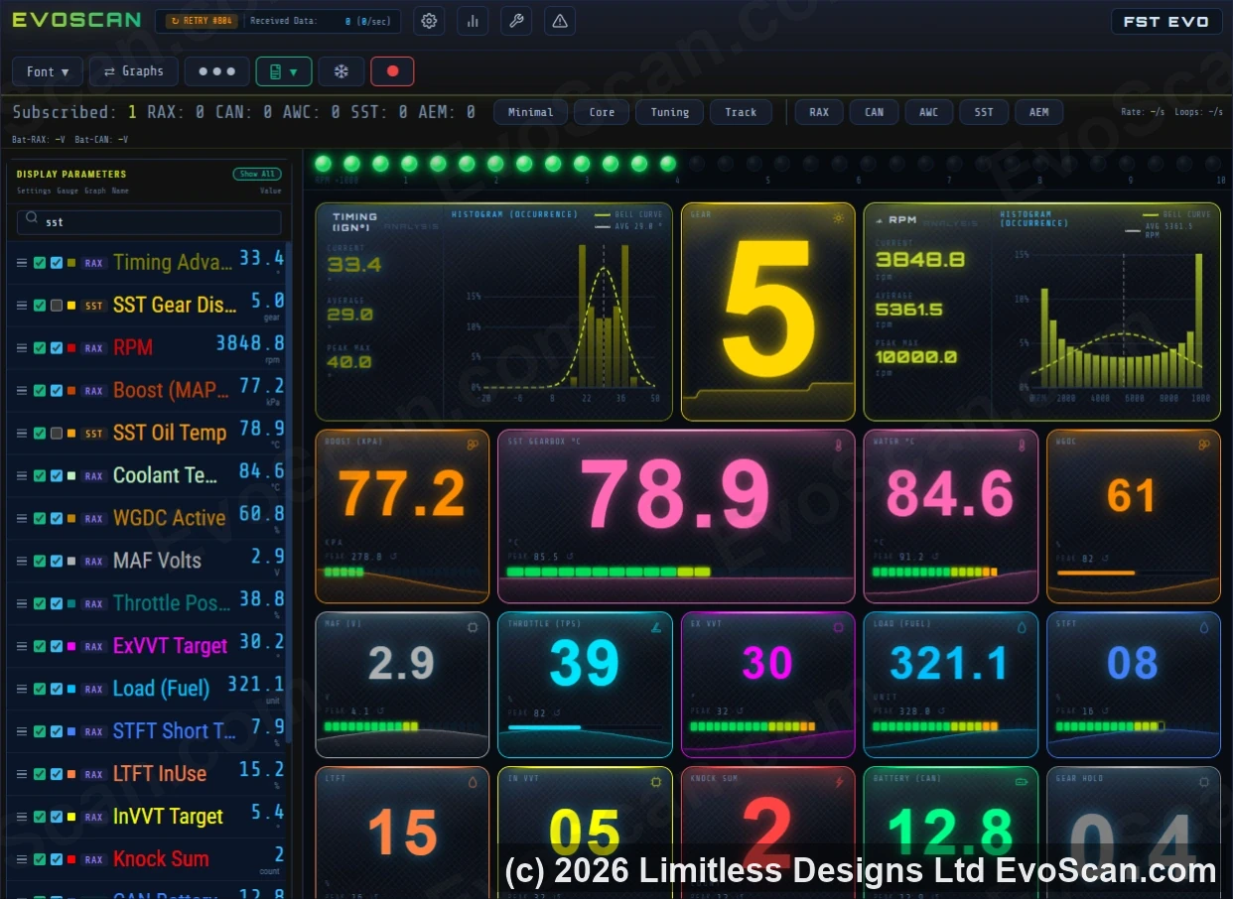Viewport: 1233px width, 899px height.
Task: Click the droplet icon on the STFT card
Action: pos(1204,627)
